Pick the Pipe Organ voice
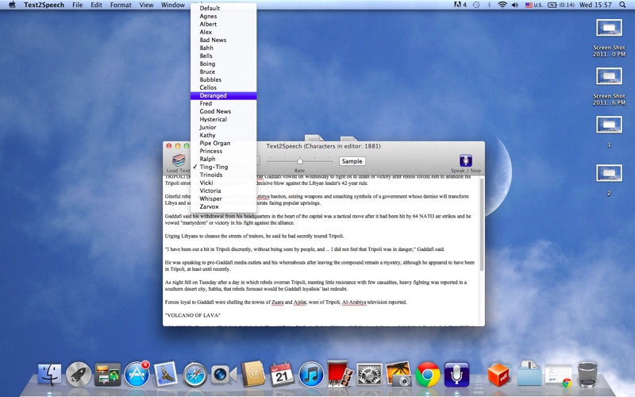The width and height of the screenshot is (635, 397). [224, 143]
